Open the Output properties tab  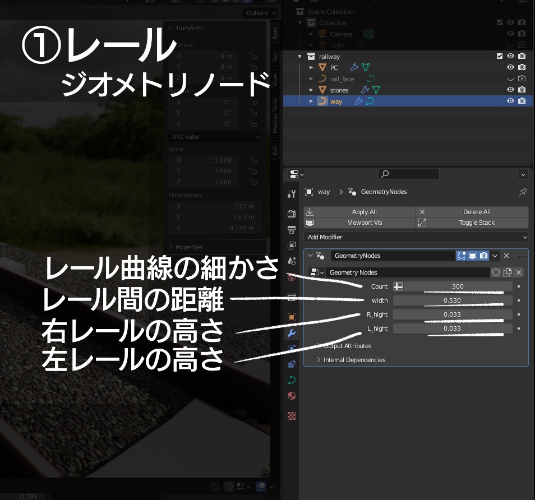pyautogui.click(x=291, y=230)
